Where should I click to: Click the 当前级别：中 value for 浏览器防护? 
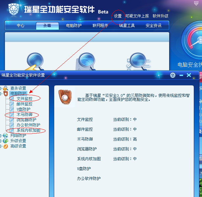coord(125,149)
